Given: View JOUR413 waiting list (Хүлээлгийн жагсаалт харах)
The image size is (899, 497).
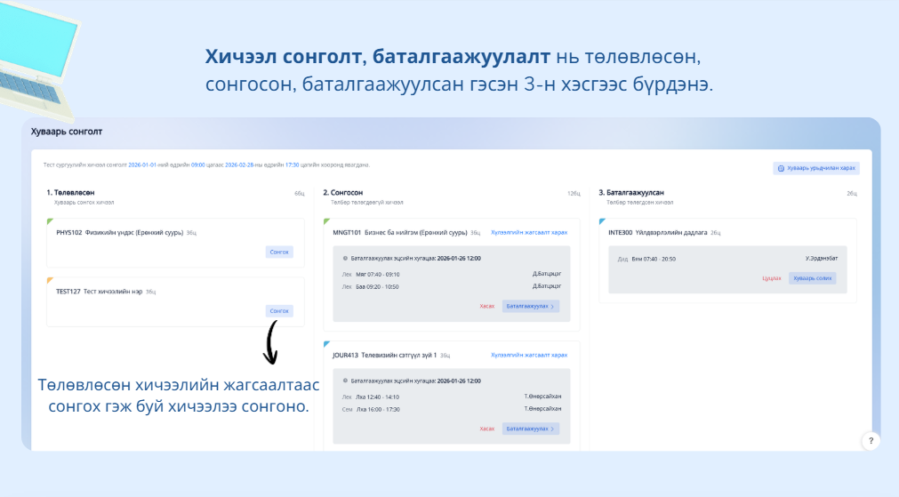Looking at the screenshot, I should point(529,355).
